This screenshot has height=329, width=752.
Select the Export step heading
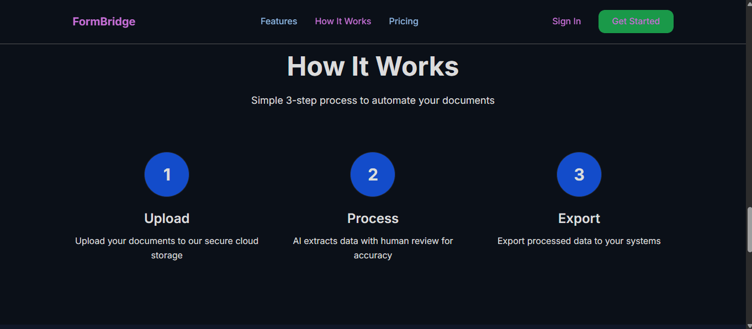tap(579, 219)
